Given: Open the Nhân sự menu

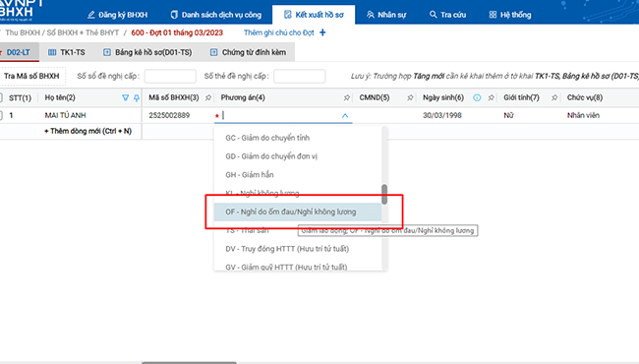Looking at the screenshot, I should (x=386, y=15).
